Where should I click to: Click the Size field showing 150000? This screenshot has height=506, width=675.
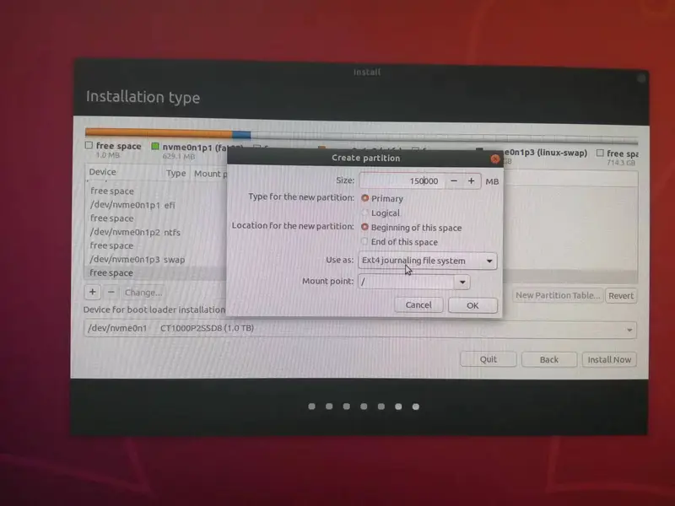coord(402,180)
